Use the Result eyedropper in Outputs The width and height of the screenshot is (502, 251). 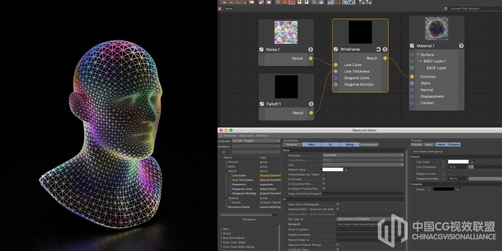point(458,190)
